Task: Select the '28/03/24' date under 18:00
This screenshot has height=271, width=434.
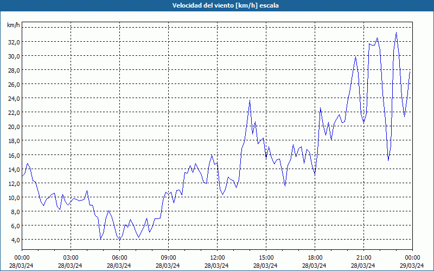Action: 314,266
